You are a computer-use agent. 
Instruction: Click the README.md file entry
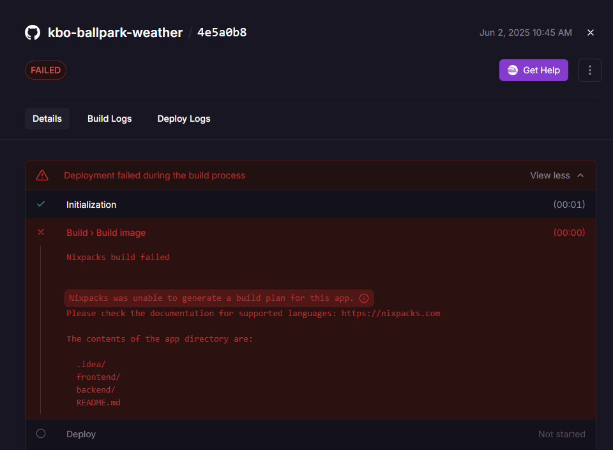coord(98,402)
